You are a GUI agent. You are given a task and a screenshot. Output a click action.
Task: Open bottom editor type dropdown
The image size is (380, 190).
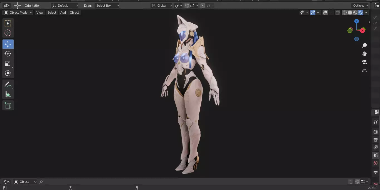click(x=7, y=182)
